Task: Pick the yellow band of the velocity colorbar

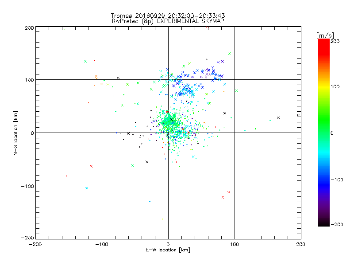Action: [324, 87]
